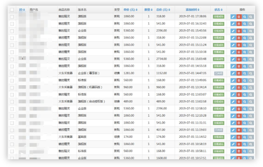The height and width of the screenshot is (167, 263).
Task: Click unit price 489.00
Action: (128, 101)
